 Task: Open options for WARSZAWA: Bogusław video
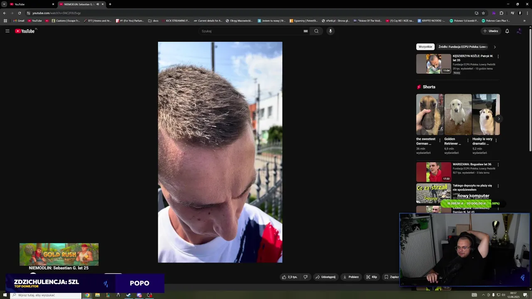point(498,165)
